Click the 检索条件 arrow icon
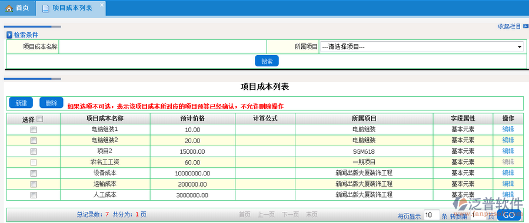The width and height of the screenshot is (529, 223). [9, 35]
